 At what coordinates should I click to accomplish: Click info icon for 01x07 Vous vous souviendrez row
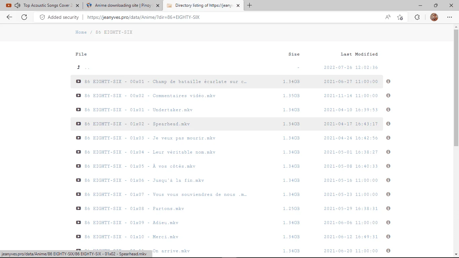pyautogui.click(x=388, y=194)
